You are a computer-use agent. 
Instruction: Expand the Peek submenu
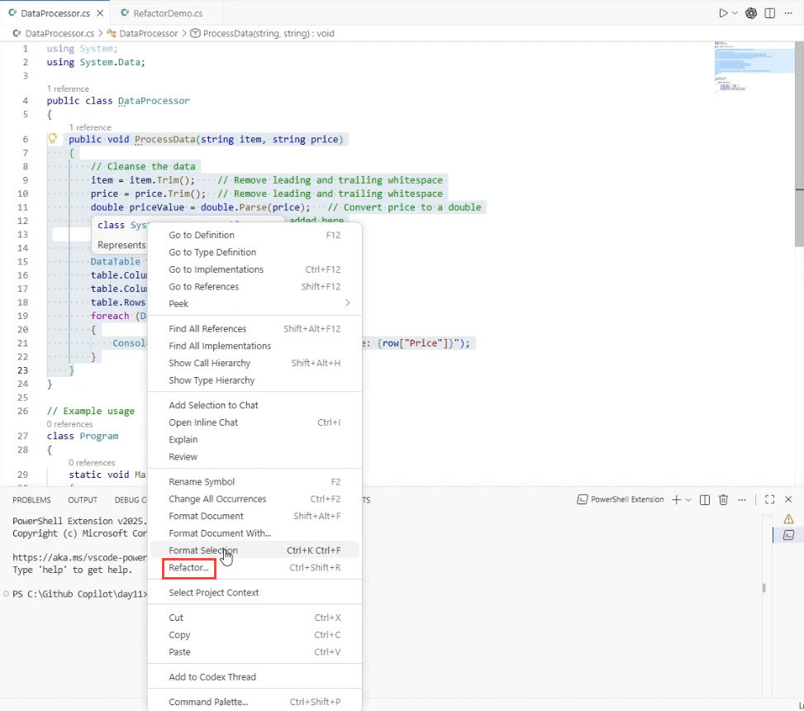pos(255,303)
